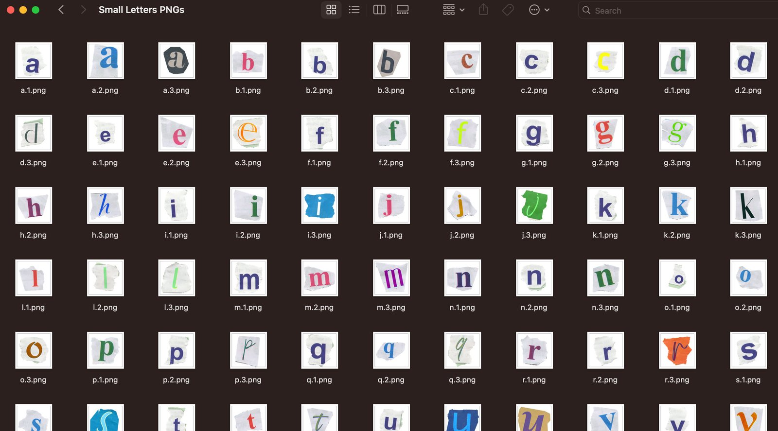Click the l.3.png filename label
This screenshot has height=431, width=778.
click(x=176, y=308)
